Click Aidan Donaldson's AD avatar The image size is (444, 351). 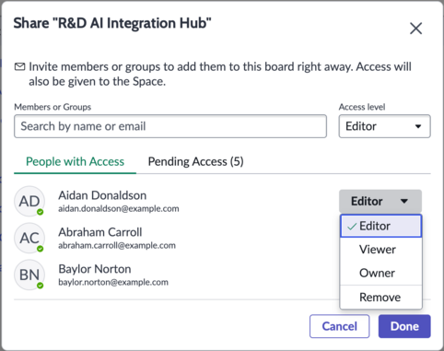point(29,201)
